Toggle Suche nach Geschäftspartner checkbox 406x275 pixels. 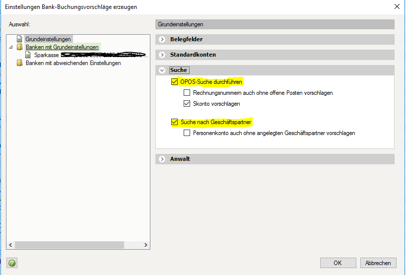point(174,122)
